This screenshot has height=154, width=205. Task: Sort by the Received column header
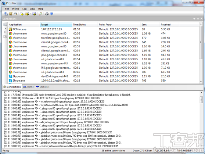pyautogui.click(x=169, y=25)
